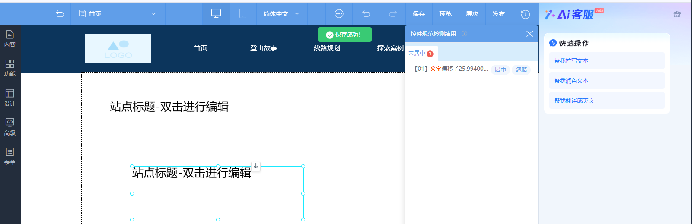This screenshot has width=692, height=224.
Task: Click 帮我翻译成英文 quick action
Action: coord(607,101)
